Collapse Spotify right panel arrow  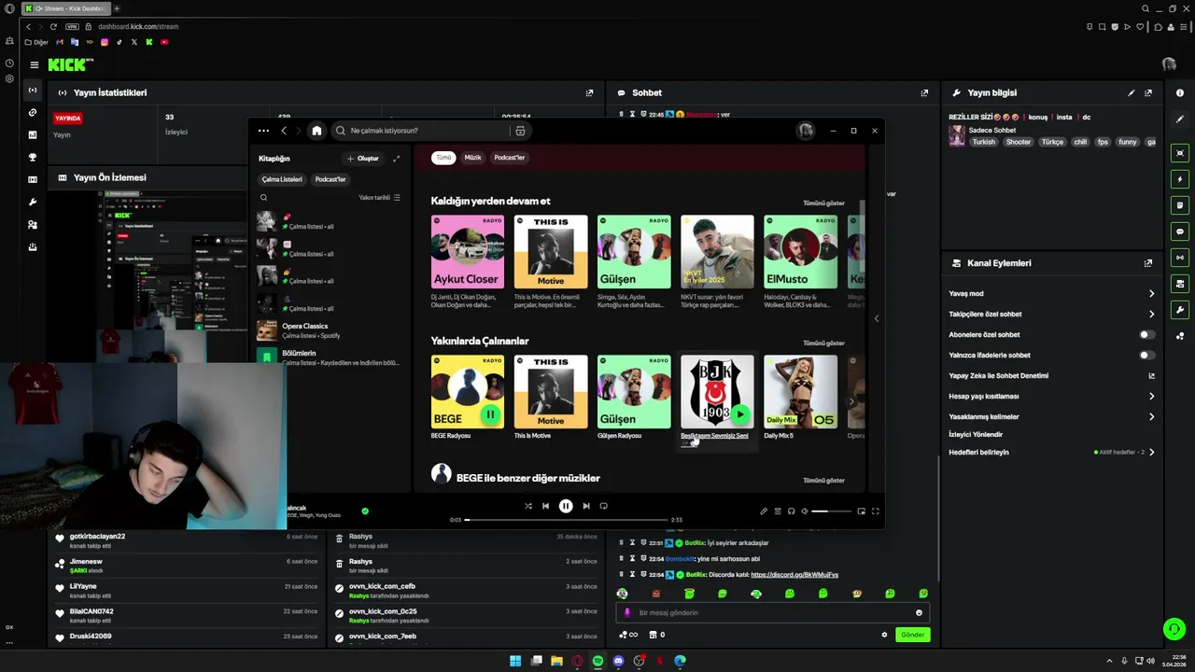pyautogui.click(x=876, y=318)
